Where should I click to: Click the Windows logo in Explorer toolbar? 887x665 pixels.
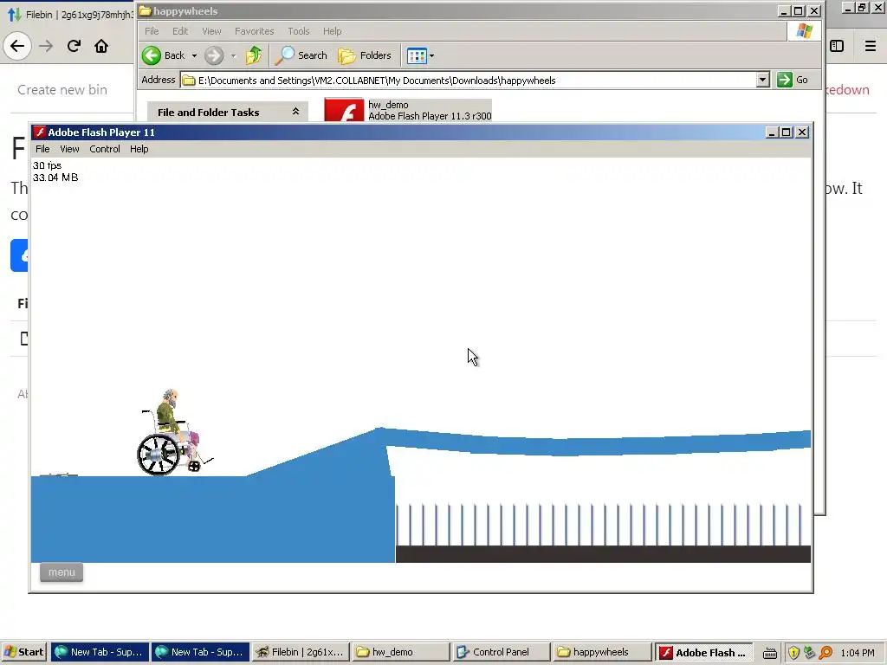tap(805, 31)
